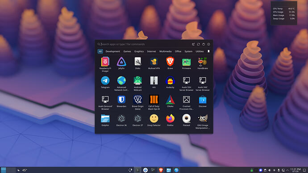Switch to Graphics category
The height and width of the screenshot is (173, 308).
tap(139, 51)
